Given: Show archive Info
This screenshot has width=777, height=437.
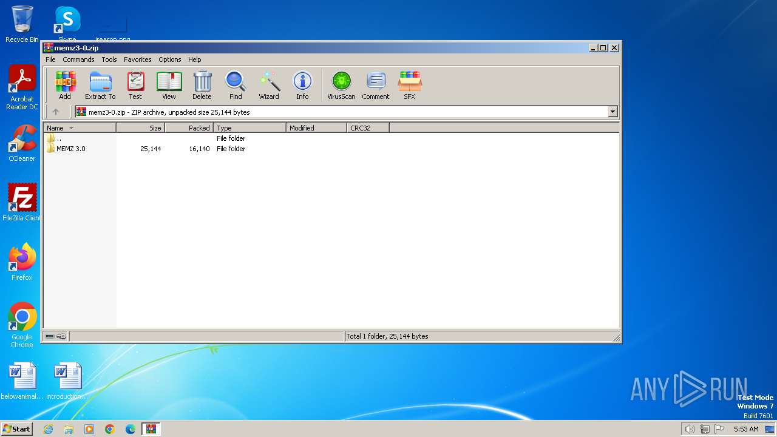Looking at the screenshot, I should (x=302, y=85).
